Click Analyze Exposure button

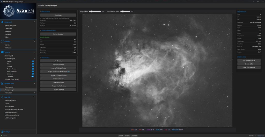tap(58, 89)
